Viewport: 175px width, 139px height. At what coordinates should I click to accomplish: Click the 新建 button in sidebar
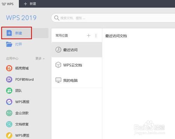pos(25,33)
